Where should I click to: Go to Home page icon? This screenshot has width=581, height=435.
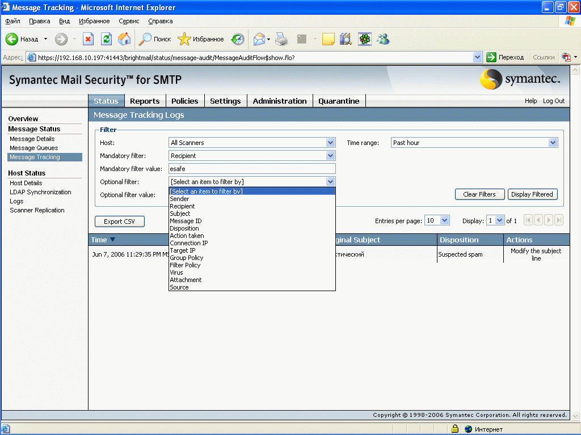124,39
